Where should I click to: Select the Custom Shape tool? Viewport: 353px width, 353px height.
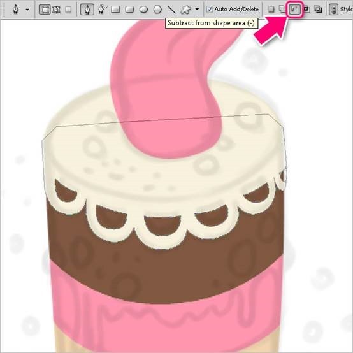click(x=186, y=10)
